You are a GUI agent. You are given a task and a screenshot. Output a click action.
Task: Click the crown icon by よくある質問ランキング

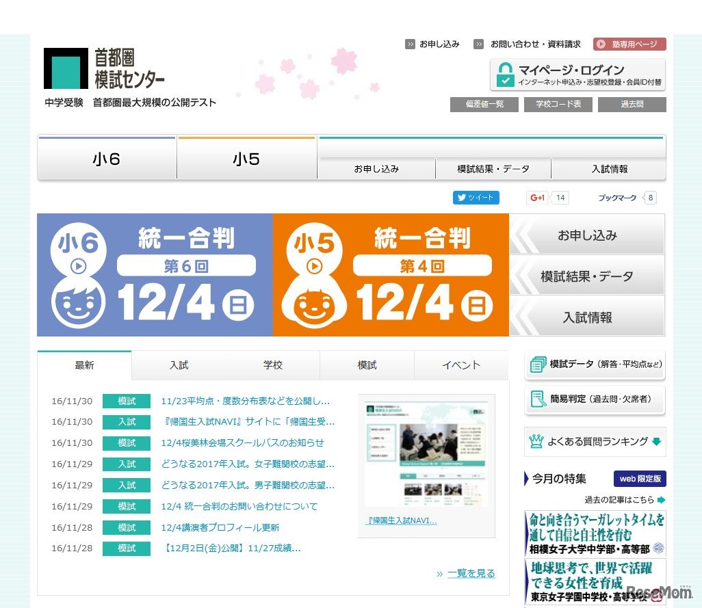tap(536, 442)
